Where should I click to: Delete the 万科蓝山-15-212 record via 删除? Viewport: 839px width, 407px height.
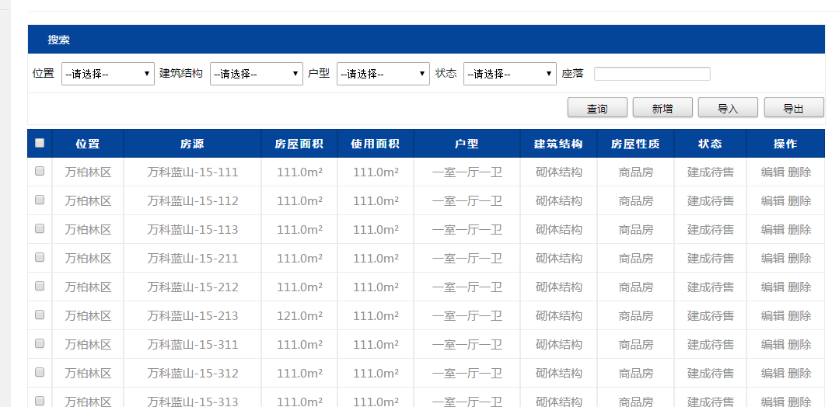tap(799, 287)
